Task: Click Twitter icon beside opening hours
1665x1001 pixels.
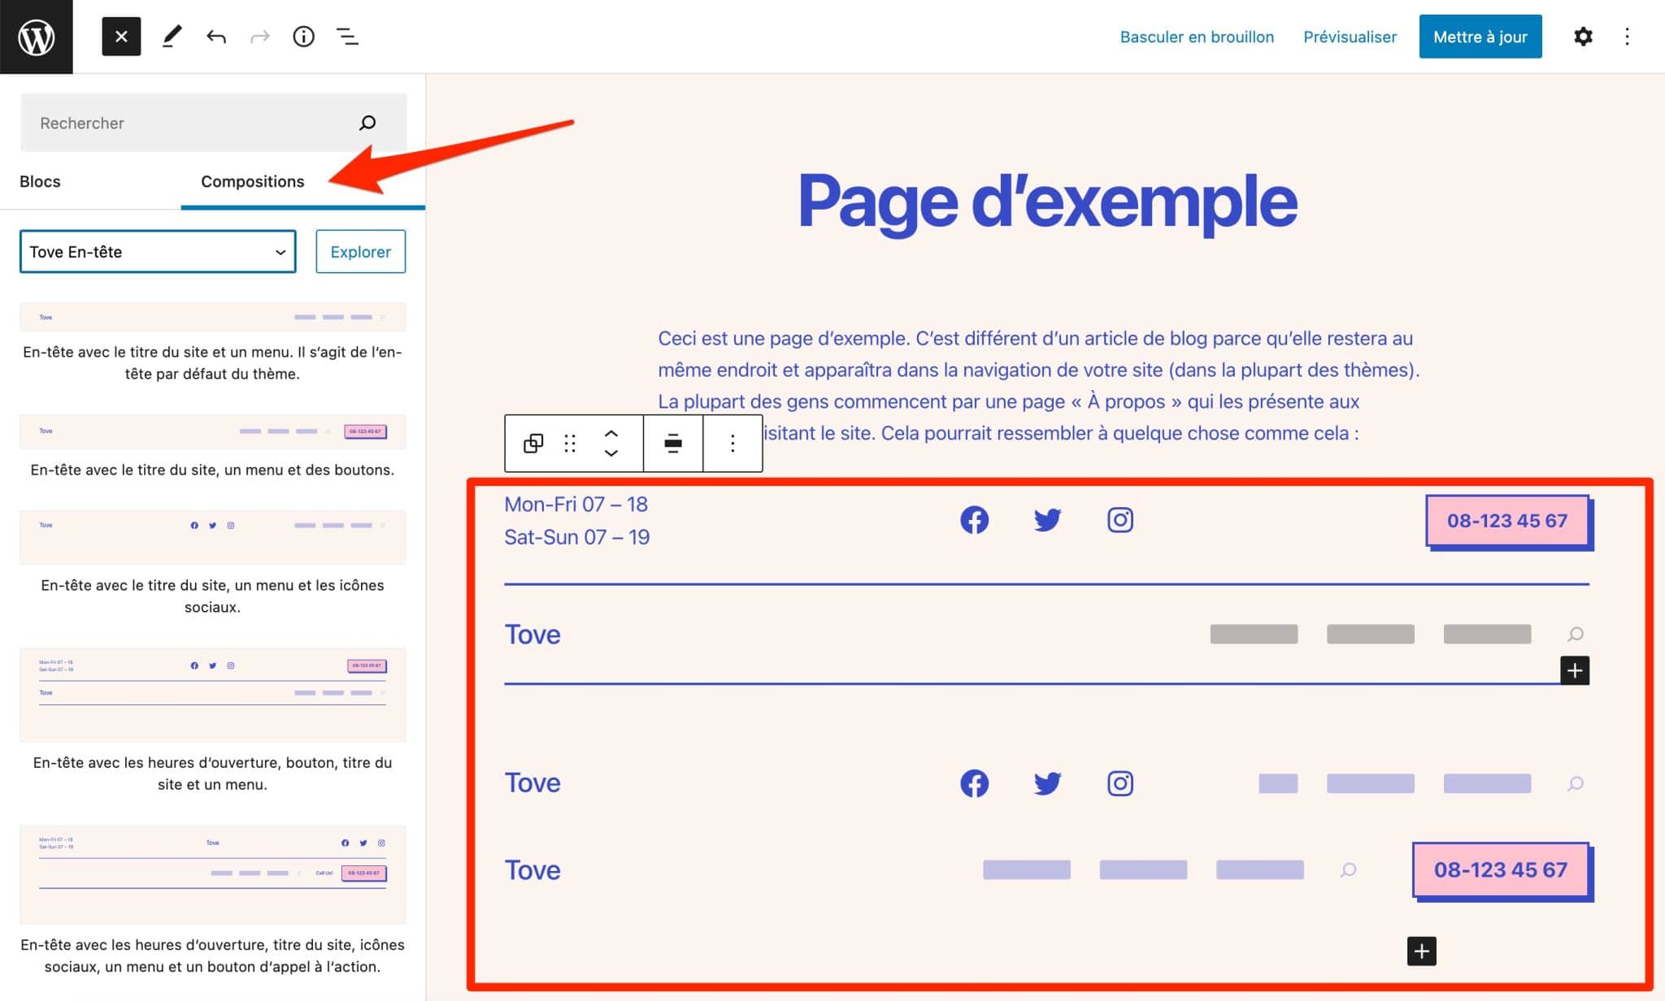Action: (x=1047, y=520)
